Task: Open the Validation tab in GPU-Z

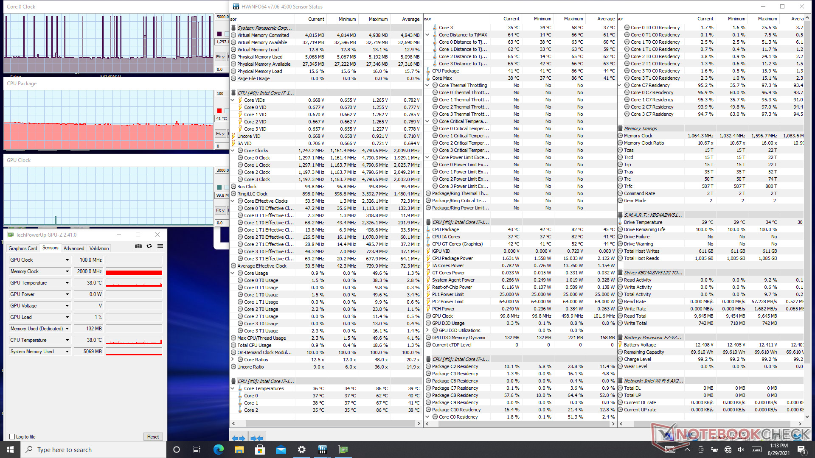Action: (99, 249)
